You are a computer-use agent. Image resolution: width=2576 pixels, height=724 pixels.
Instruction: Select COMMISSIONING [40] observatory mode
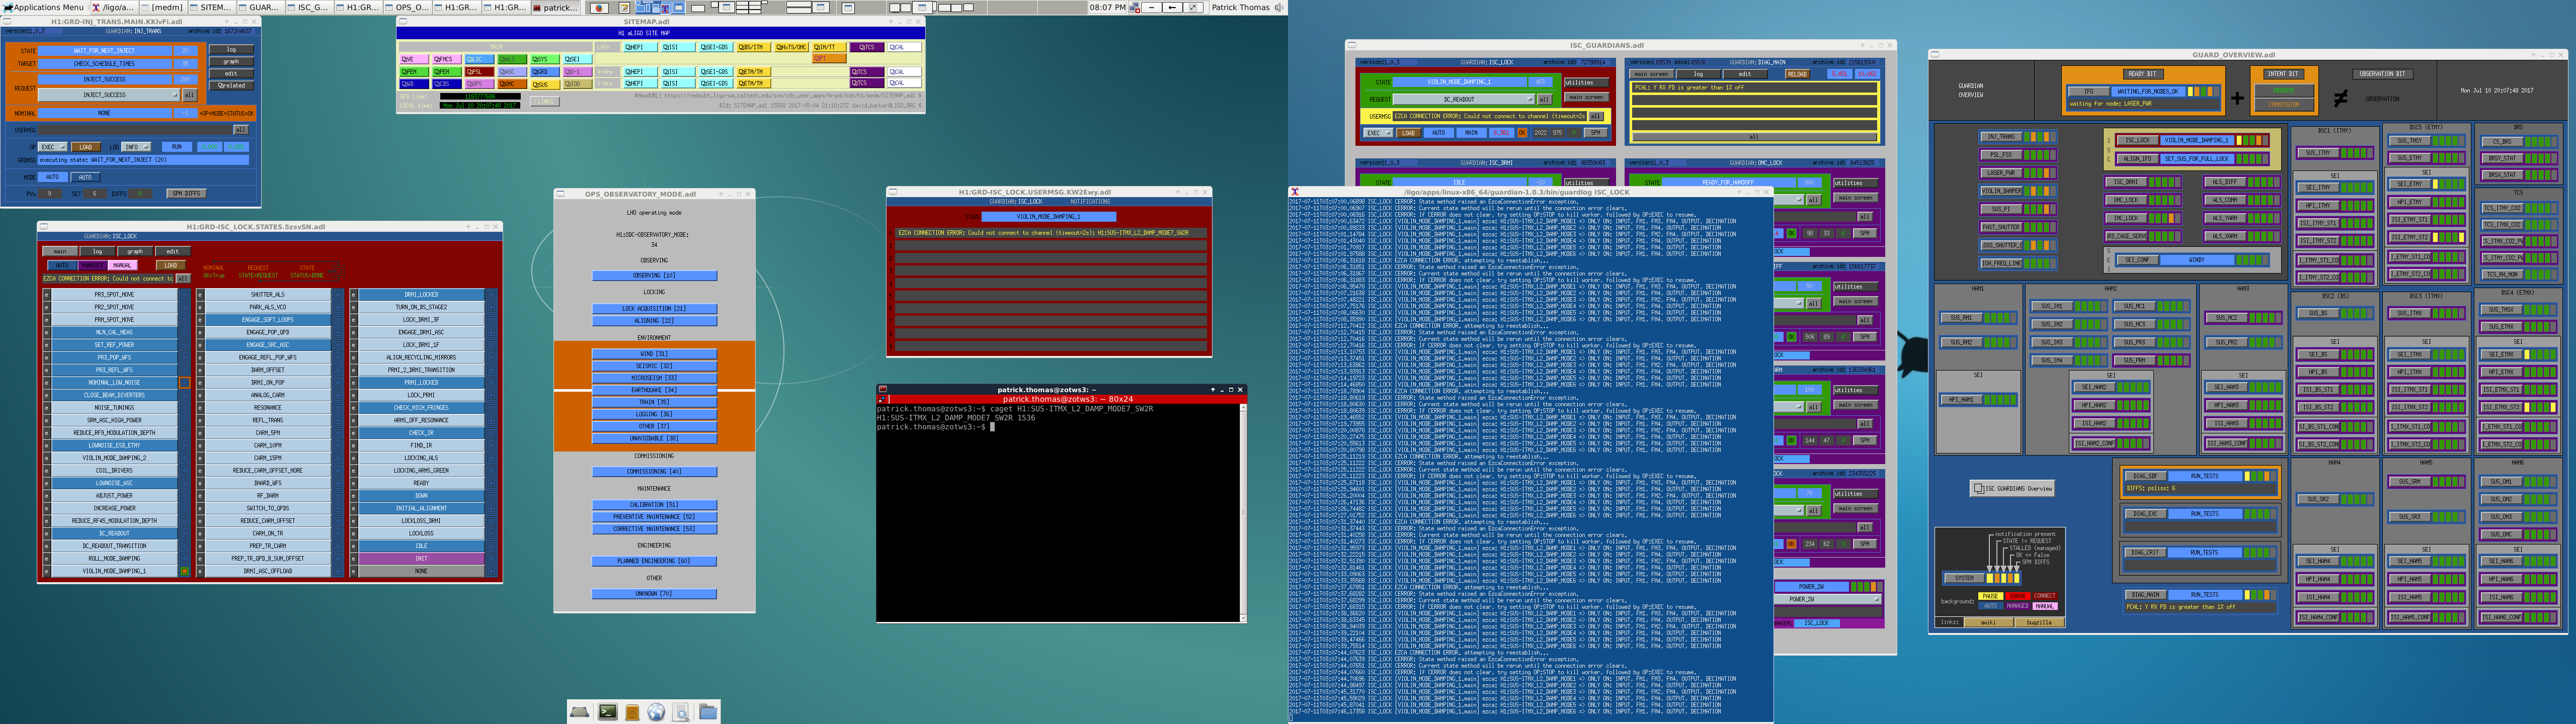(654, 471)
